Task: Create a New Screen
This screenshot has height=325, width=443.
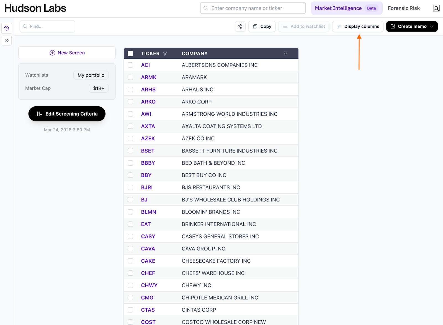Action: pos(67,53)
